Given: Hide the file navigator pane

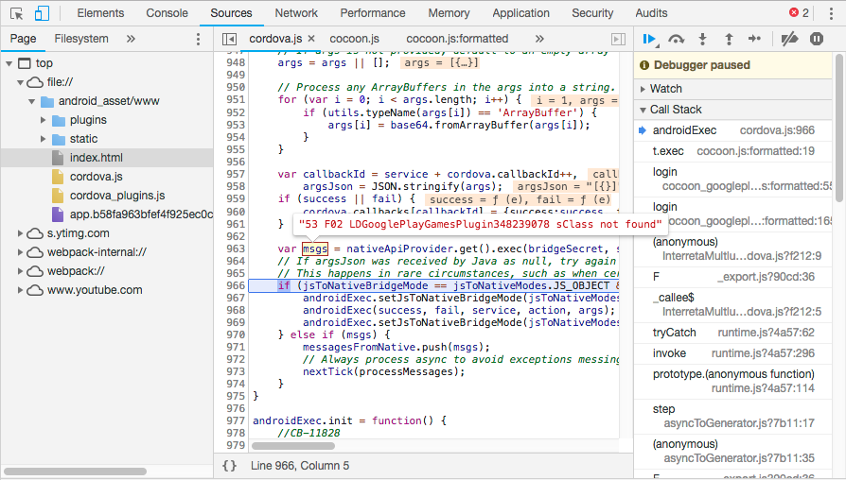Looking at the screenshot, I should click(229, 39).
